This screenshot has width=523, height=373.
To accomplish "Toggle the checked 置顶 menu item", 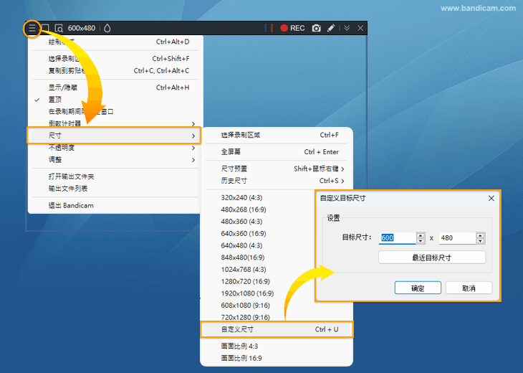I will coord(114,100).
